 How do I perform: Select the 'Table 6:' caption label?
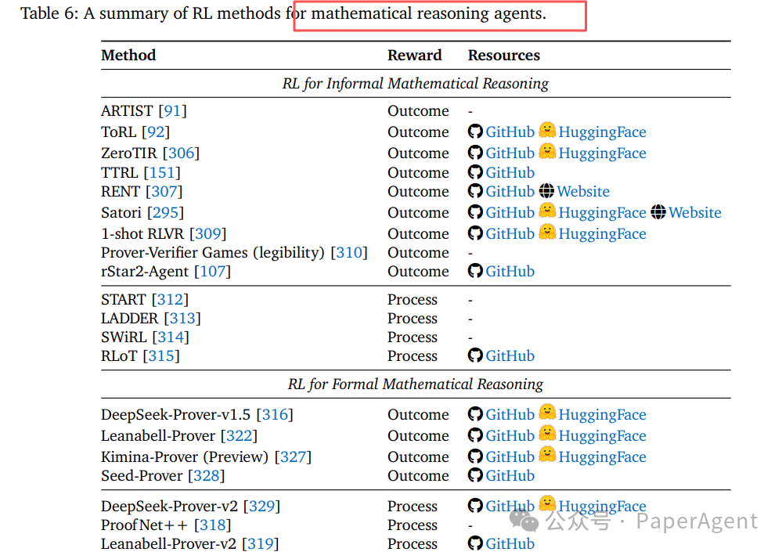coord(49,13)
